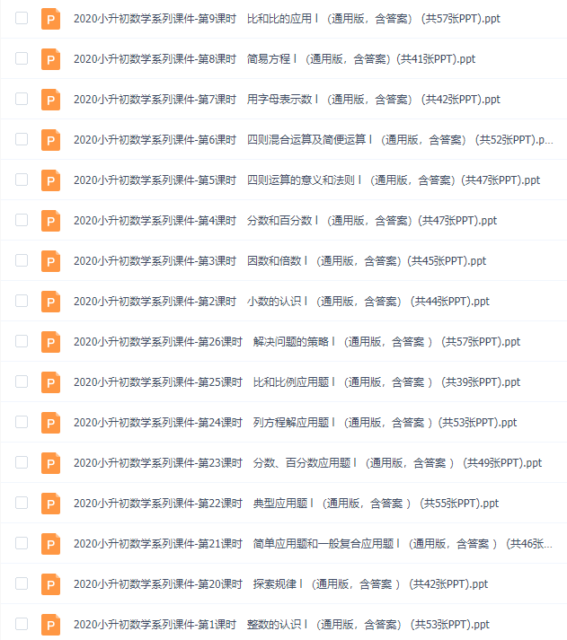Tick the checkbox for 第3课时 因数和倍数

pyautogui.click(x=22, y=260)
